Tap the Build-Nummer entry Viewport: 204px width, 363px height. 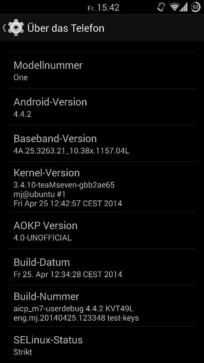tap(102, 306)
